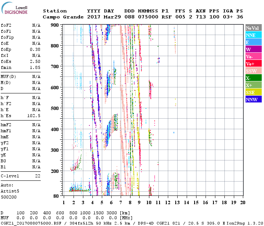This screenshot has height=226, width=264.
Task: Click the 'MUF(D)' parameter label
Action: (x=8, y=77)
